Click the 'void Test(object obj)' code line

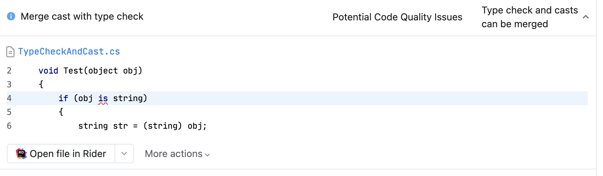coord(90,71)
